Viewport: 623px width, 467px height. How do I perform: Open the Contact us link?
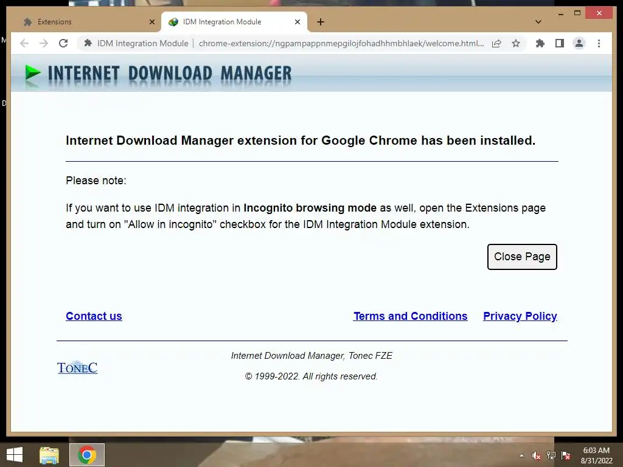(x=94, y=316)
